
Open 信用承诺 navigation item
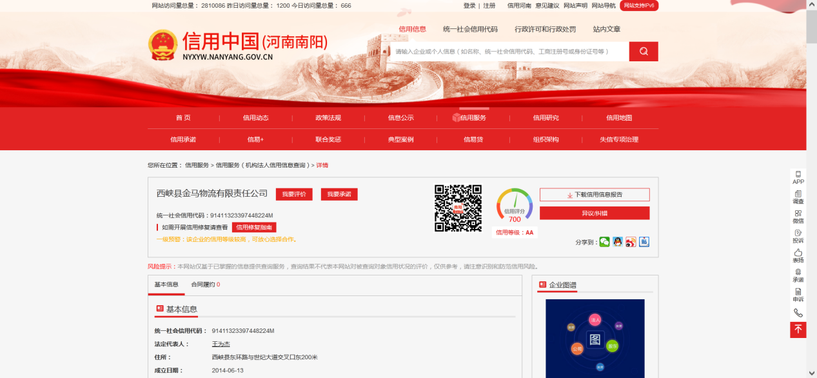coord(183,139)
